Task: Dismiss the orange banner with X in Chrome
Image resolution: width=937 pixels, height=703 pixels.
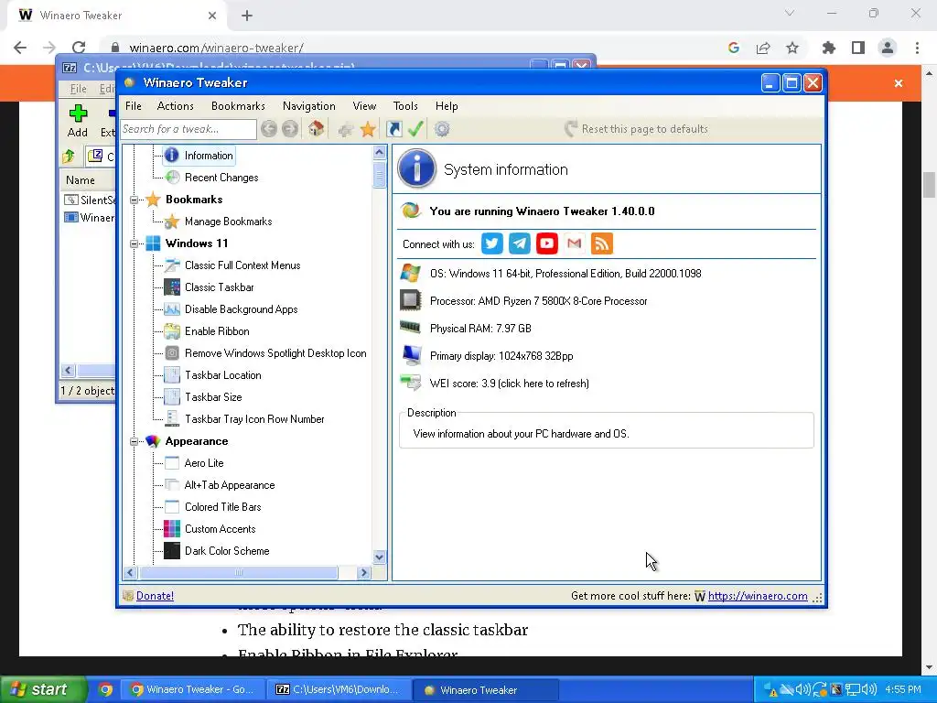Action: (899, 83)
